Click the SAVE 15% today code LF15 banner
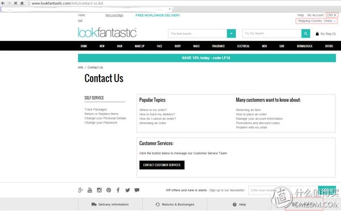The image size is (341, 211). tap(207, 58)
